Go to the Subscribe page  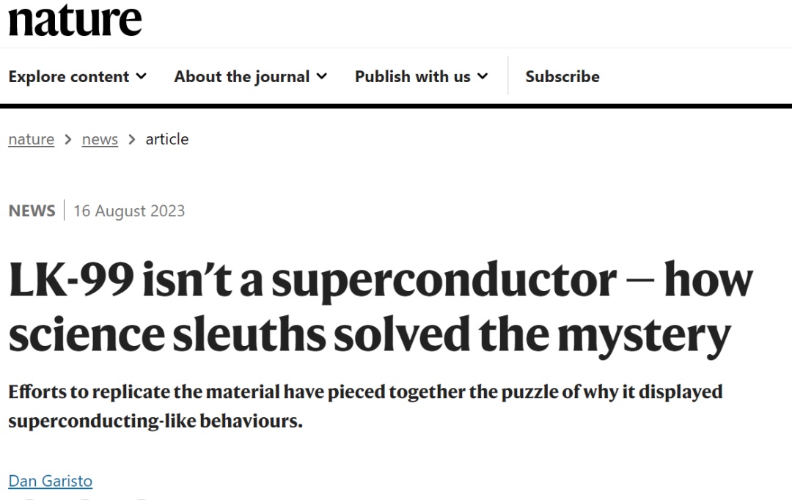(x=562, y=76)
